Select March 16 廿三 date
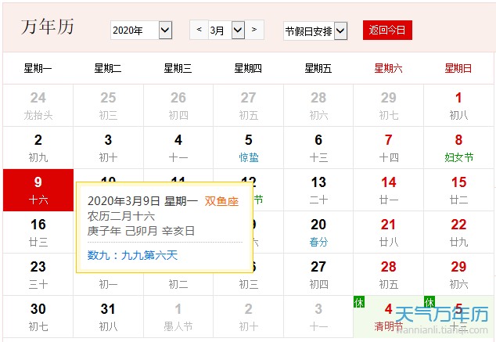 click(38, 232)
